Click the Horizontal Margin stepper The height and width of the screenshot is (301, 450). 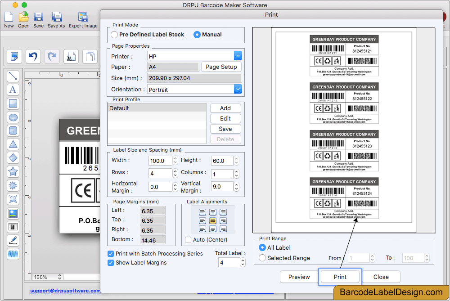[175, 187]
